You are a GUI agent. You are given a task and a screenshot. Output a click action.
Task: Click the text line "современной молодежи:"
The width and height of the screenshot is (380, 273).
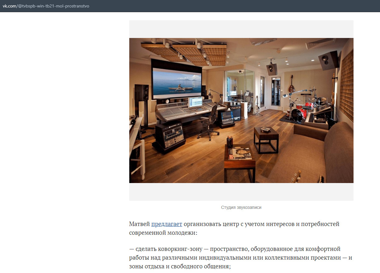tap(164, 233)
